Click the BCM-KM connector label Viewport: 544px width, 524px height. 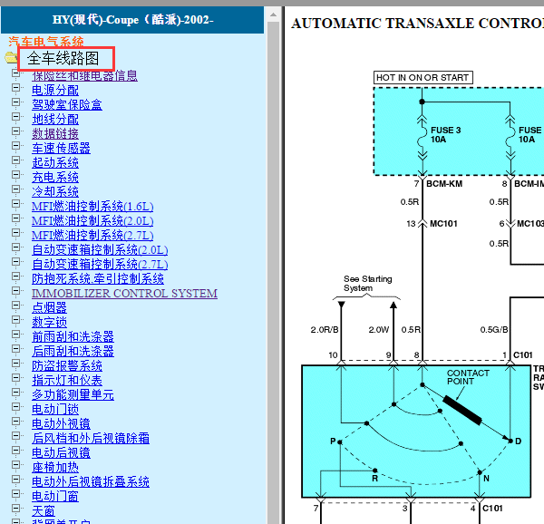[444, 184]
